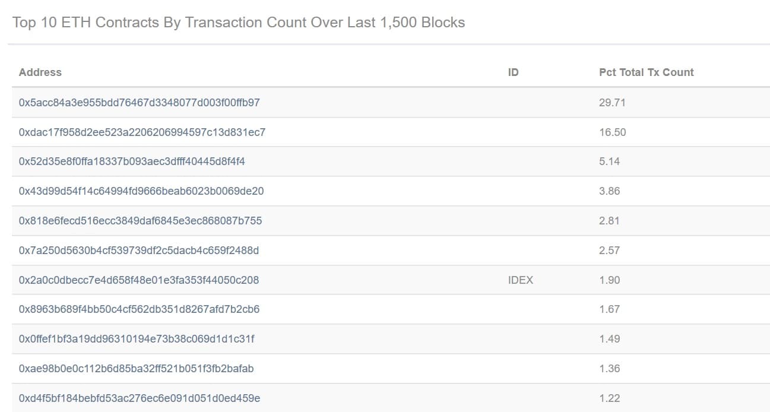Open address beginning 0x8963b689f4bb50c4
770x412 pixels.
139,309
